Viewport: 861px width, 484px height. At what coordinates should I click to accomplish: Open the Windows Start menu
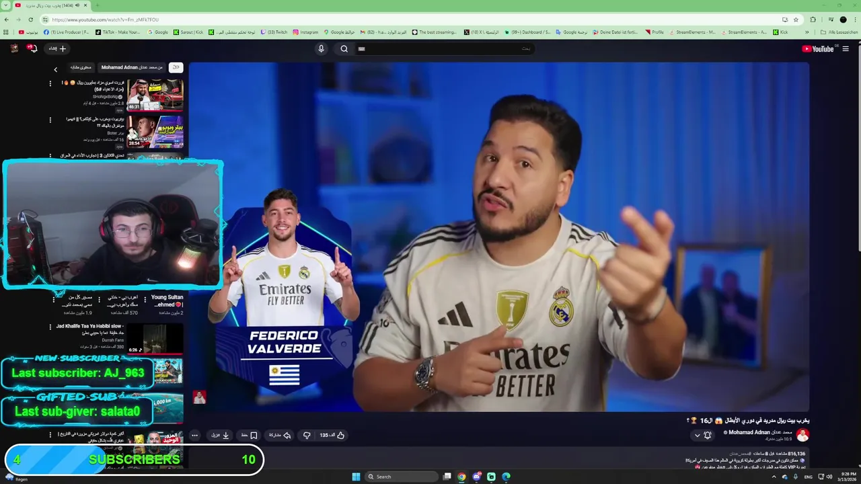(356, 477)
